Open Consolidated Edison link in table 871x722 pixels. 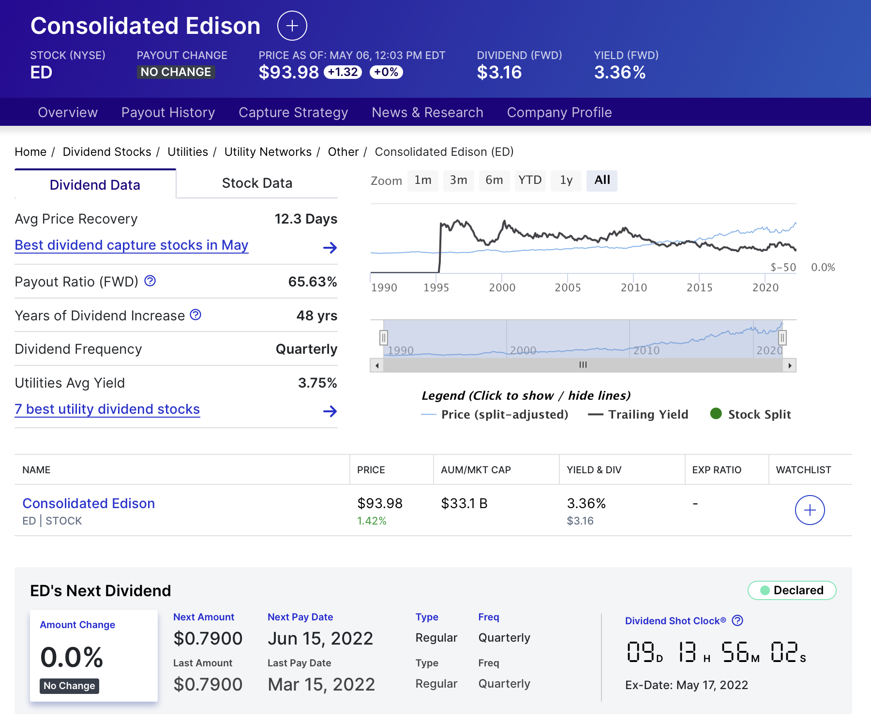(x=89, y=503)
